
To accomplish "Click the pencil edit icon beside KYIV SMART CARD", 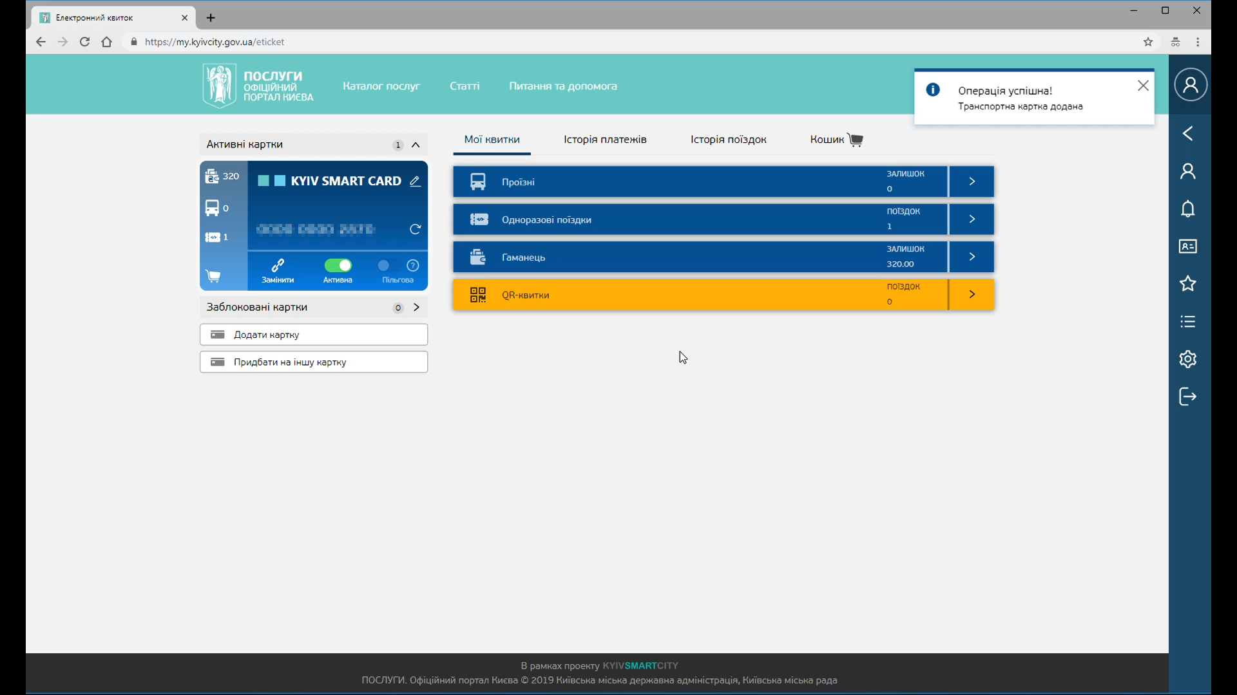I will [x=416, y=181].
